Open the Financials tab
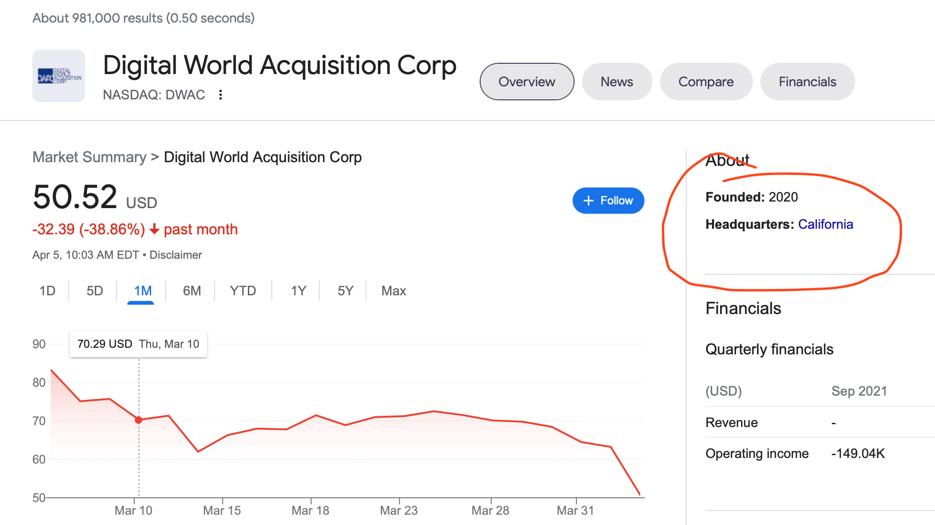The width and height of the screenshot is (935, 525). (807, 82)
